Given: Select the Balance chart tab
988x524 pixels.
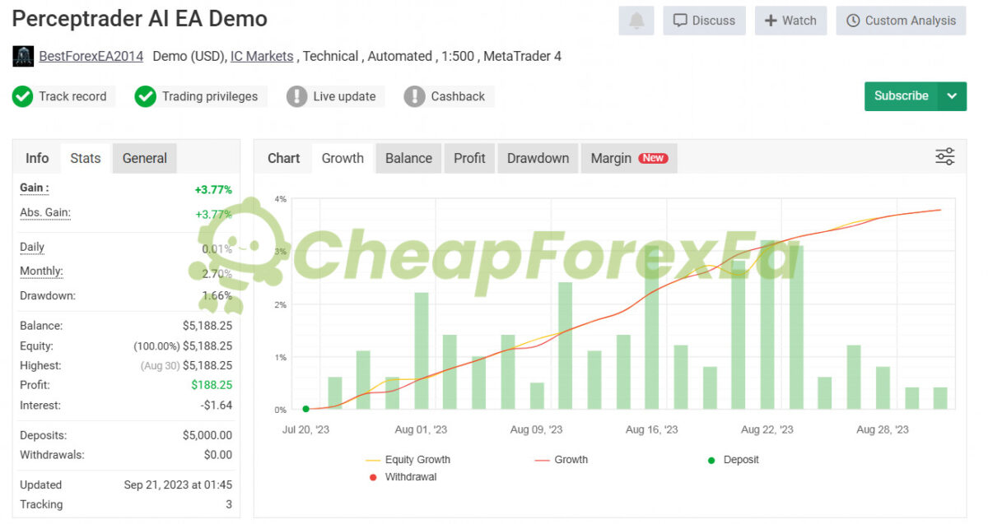Looking at the screenshot, I should [408, 158].
